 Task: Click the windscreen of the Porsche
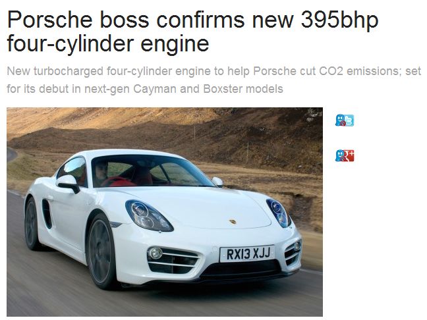click(x=152, y=171)
